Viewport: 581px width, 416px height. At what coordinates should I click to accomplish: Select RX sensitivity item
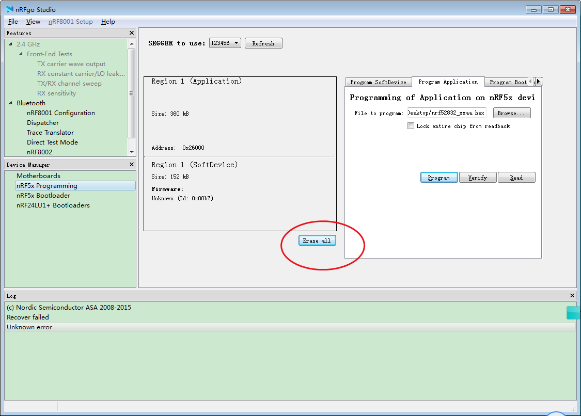56,93
